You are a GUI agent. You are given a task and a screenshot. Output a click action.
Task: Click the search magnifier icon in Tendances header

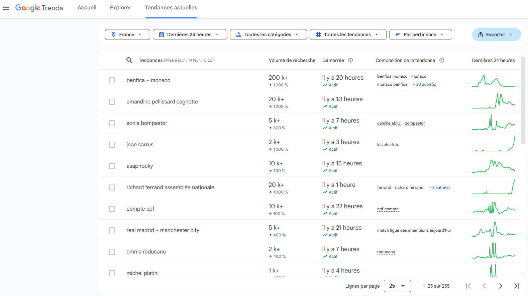pos(129,60)
